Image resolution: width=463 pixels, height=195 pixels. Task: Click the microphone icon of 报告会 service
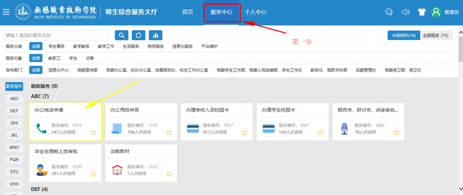(344, 128)
